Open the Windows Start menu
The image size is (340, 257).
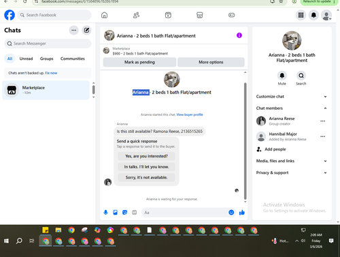point(6,241)
